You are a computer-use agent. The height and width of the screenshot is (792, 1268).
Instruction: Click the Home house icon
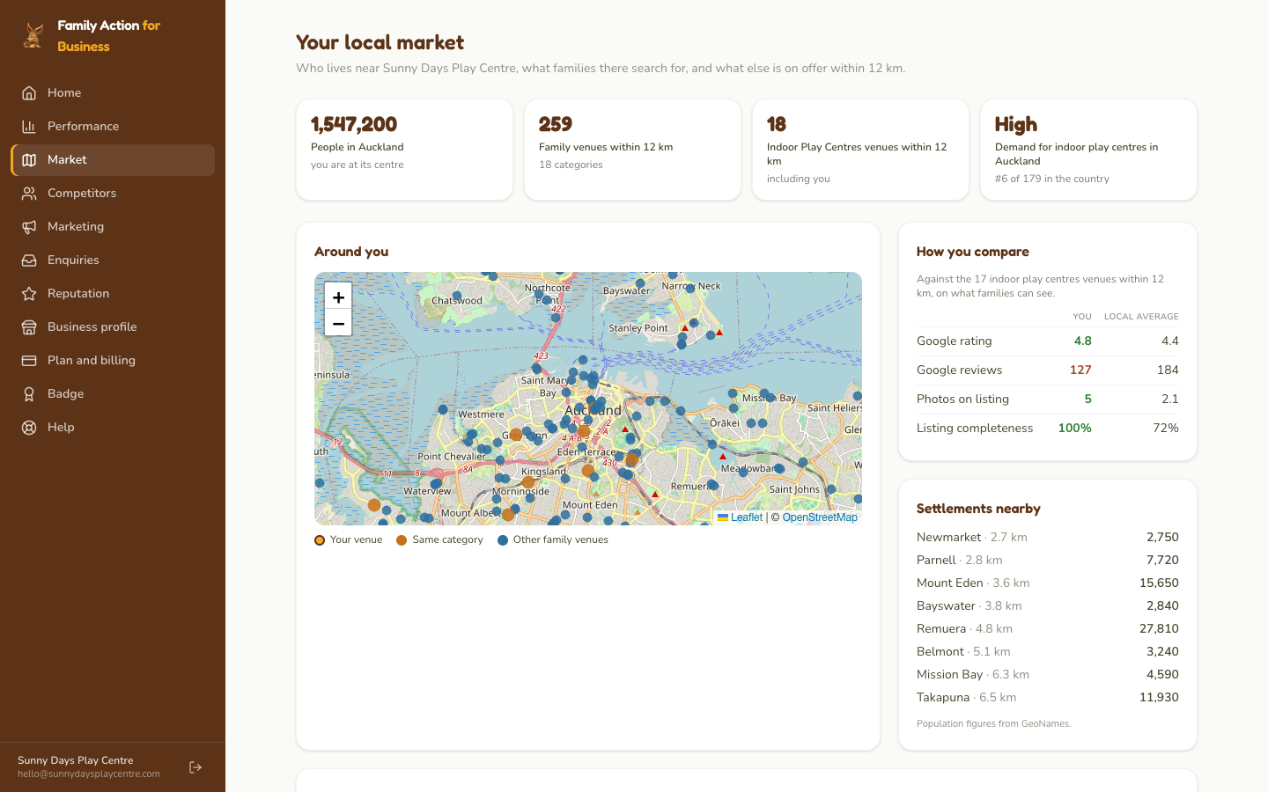tap(29, 92)
